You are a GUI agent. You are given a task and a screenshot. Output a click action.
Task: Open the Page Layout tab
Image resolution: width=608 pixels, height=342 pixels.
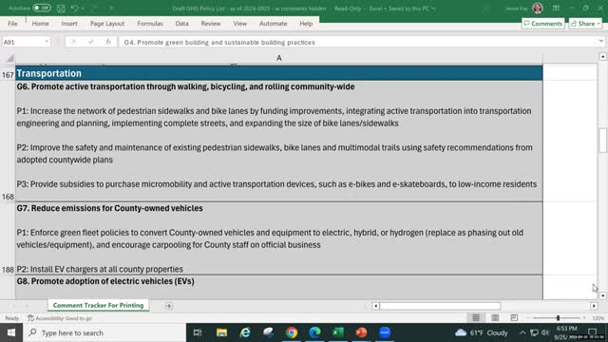tap(107, 24)
